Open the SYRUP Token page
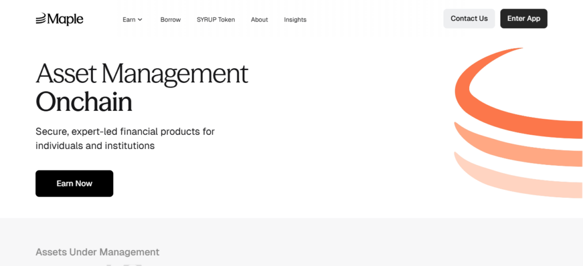583x266 pixels. coord(215,19)
